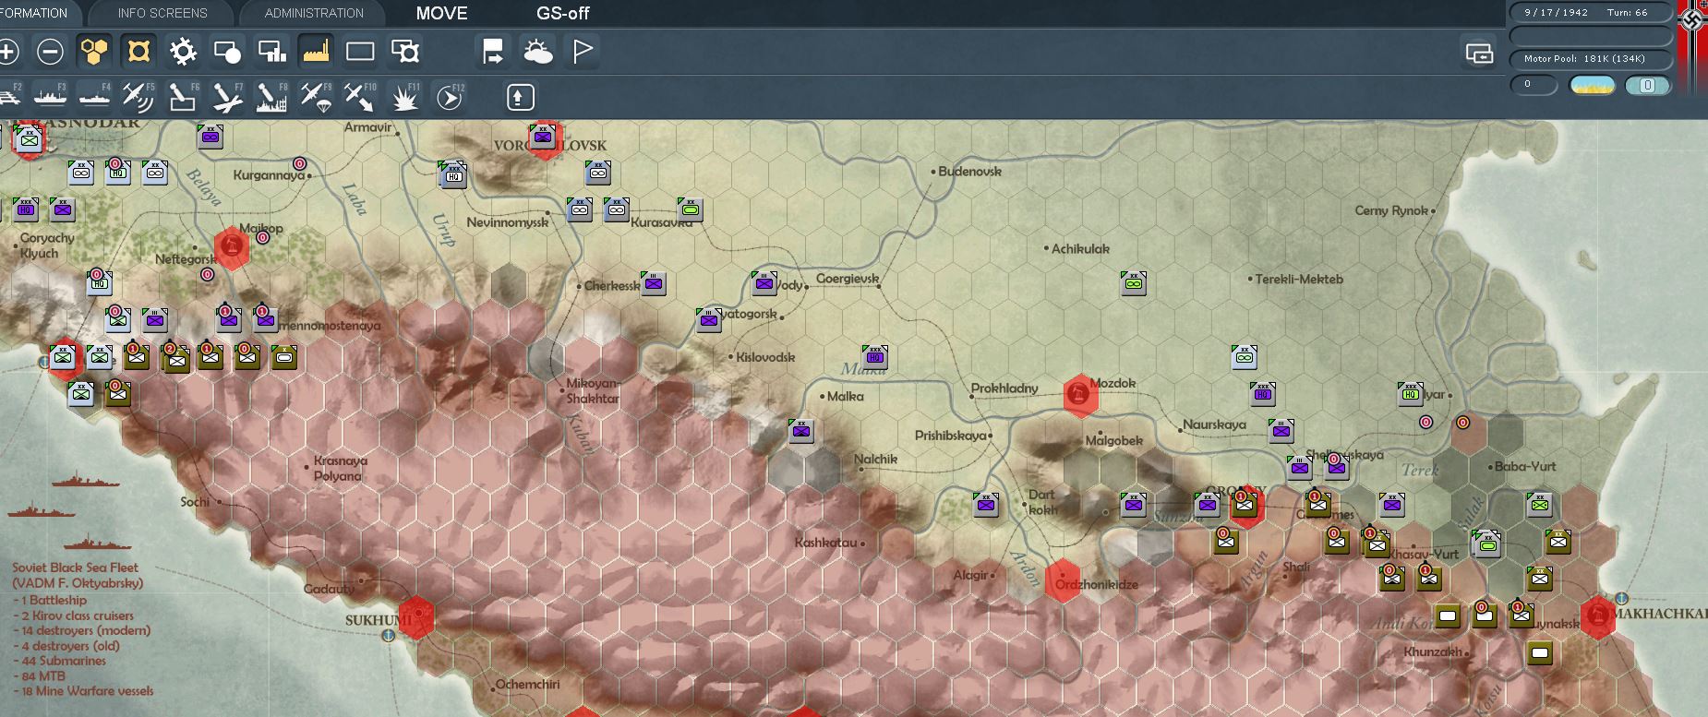Click the Baba-Yurt town label
The image size is (1708, 717).
1525,466
